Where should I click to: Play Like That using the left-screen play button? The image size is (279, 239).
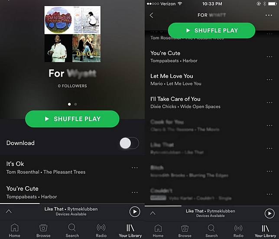tap(135, 212)
